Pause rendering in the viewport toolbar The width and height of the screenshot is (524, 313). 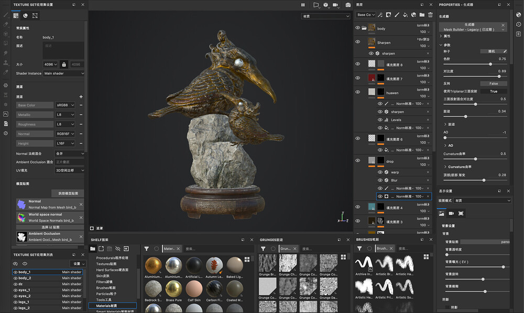tap(303, 5)
